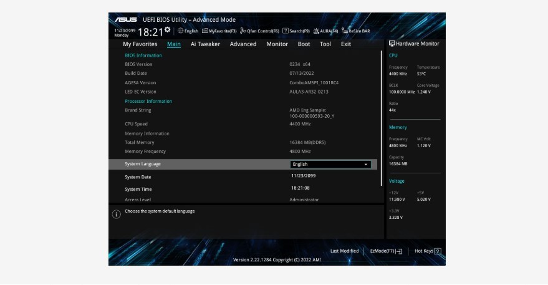
Task: Open the Ai Tweaker tab
Action: (205, 44)
